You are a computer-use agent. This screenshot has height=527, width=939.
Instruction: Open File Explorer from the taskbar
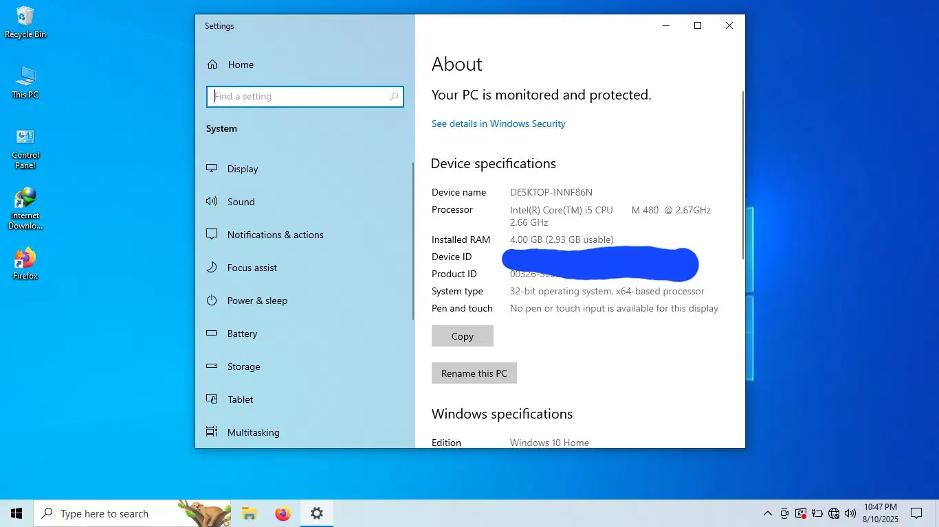[x=249, y=513]
